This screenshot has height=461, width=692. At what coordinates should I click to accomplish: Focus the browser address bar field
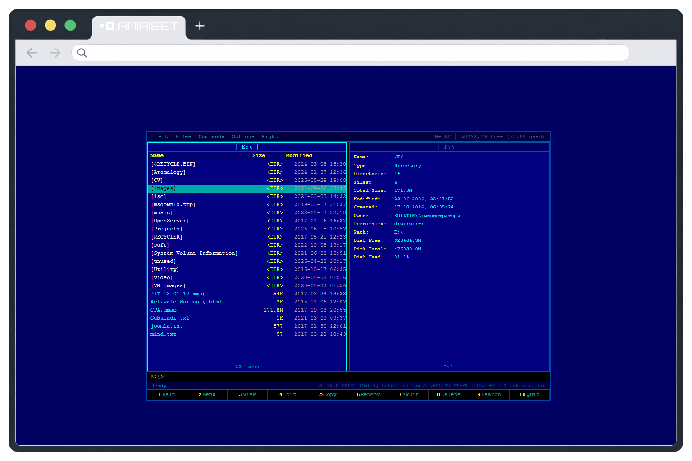pos(351,53)
